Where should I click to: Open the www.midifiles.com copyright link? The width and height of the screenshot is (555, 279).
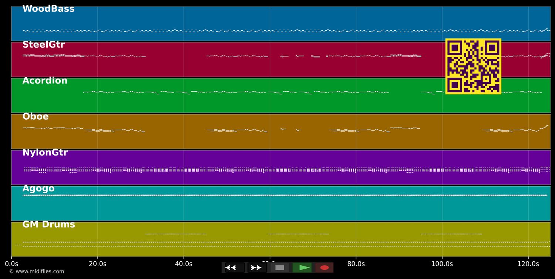[x=37, y=272]
